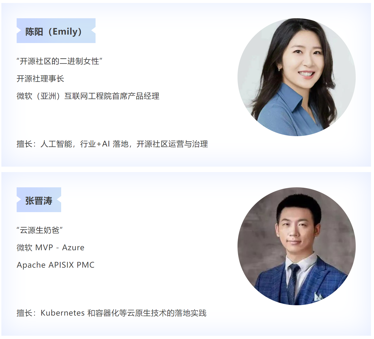374x339 pixels.
Task: Click the 张晋涛 name banner
Action: pos(39,200)
